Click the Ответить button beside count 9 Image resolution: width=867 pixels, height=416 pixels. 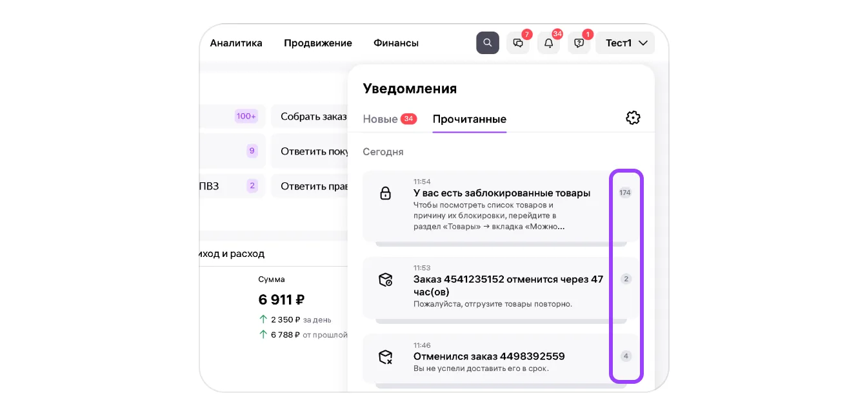313,151
